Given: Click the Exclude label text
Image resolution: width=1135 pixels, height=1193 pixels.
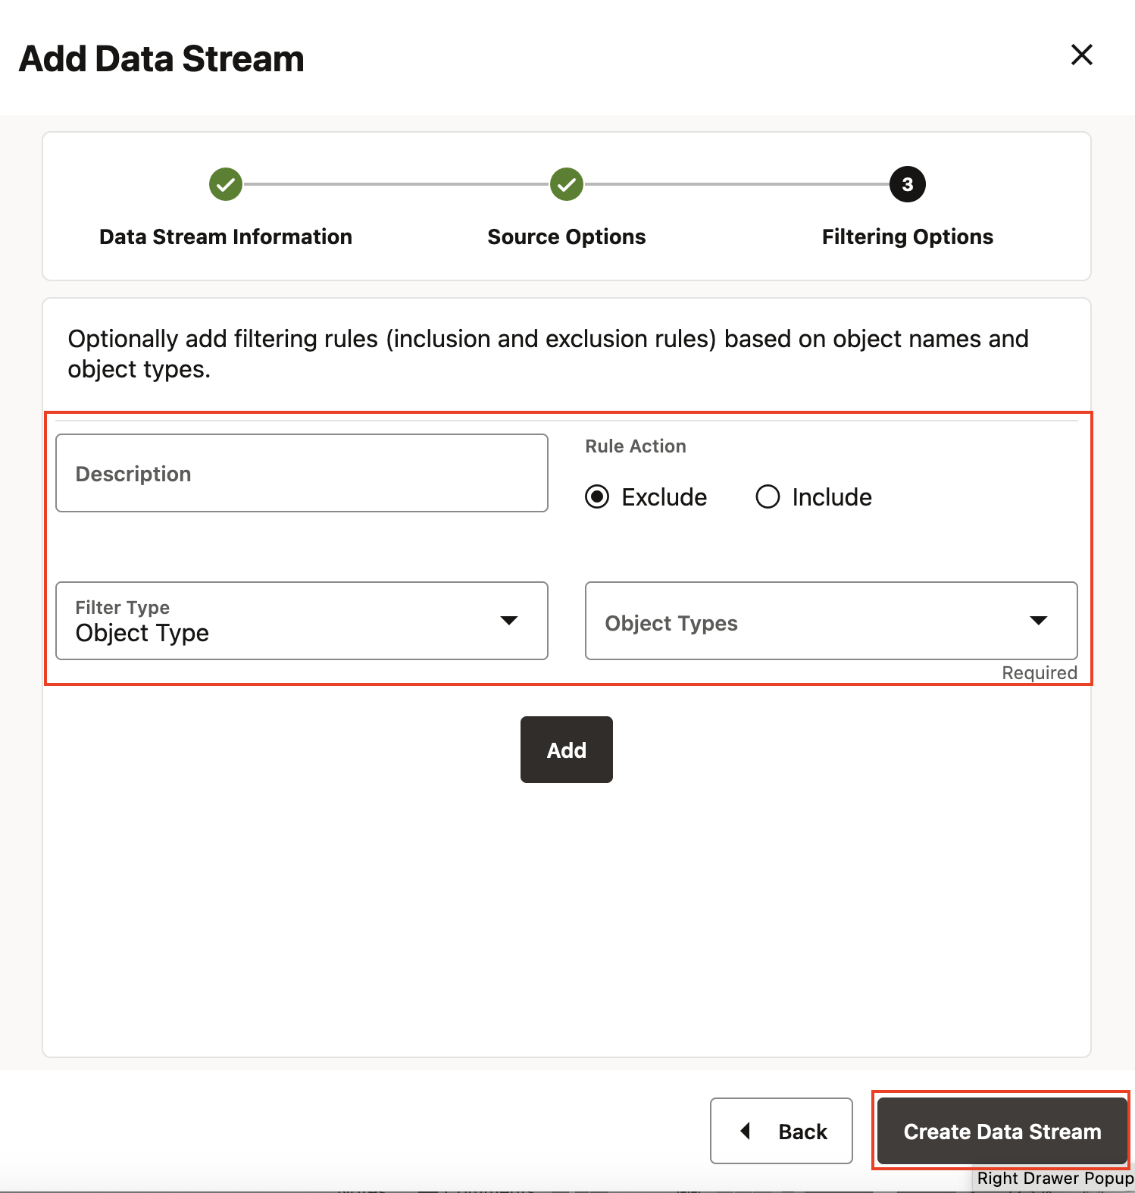Looking at the screenshot, I should click(664, 497).
